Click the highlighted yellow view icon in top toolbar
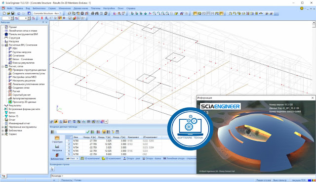316x182 pixels. click(x=195, y=13)
